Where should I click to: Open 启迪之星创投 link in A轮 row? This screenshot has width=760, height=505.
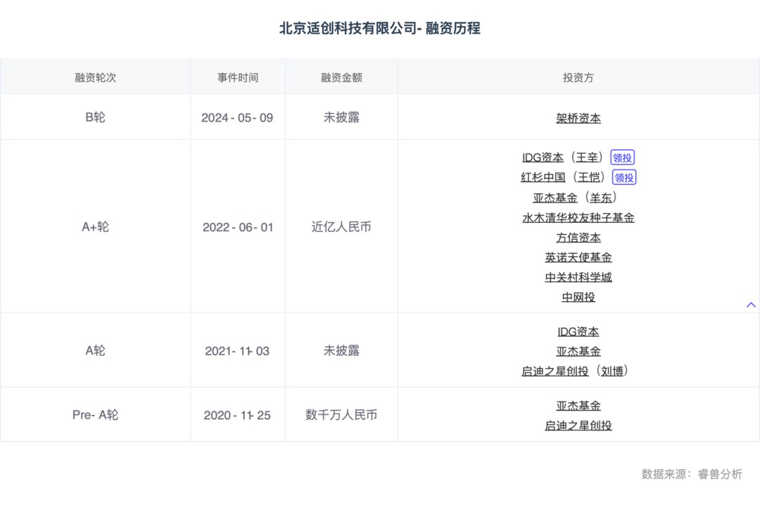[x=555, y=371]
